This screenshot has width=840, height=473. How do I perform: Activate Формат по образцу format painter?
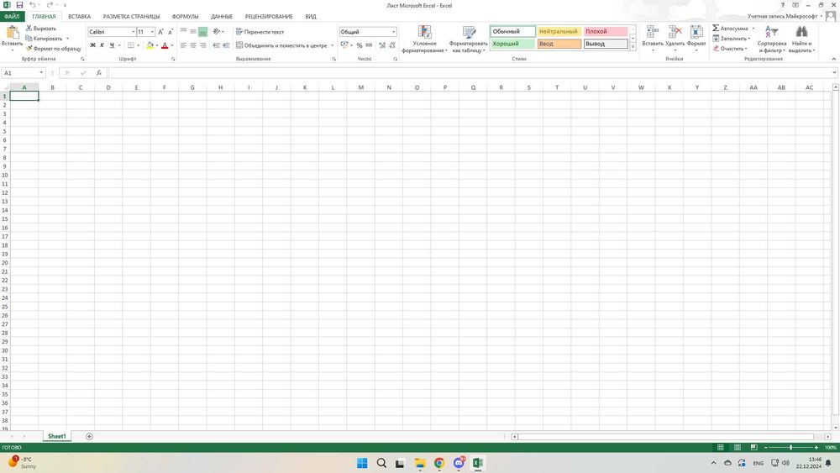pyautogui.click(x=54, y=49)
